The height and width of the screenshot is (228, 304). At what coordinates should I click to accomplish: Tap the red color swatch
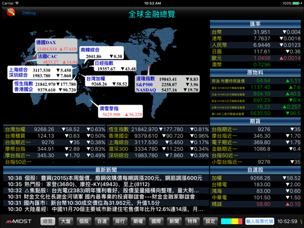[x=241, y=221]
